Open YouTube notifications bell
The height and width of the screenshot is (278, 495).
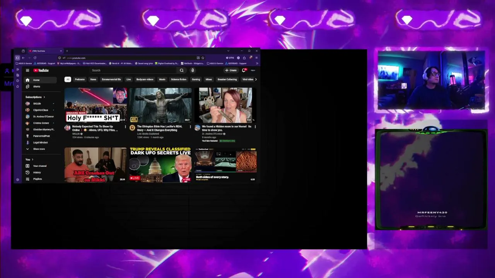click(244, 70)
